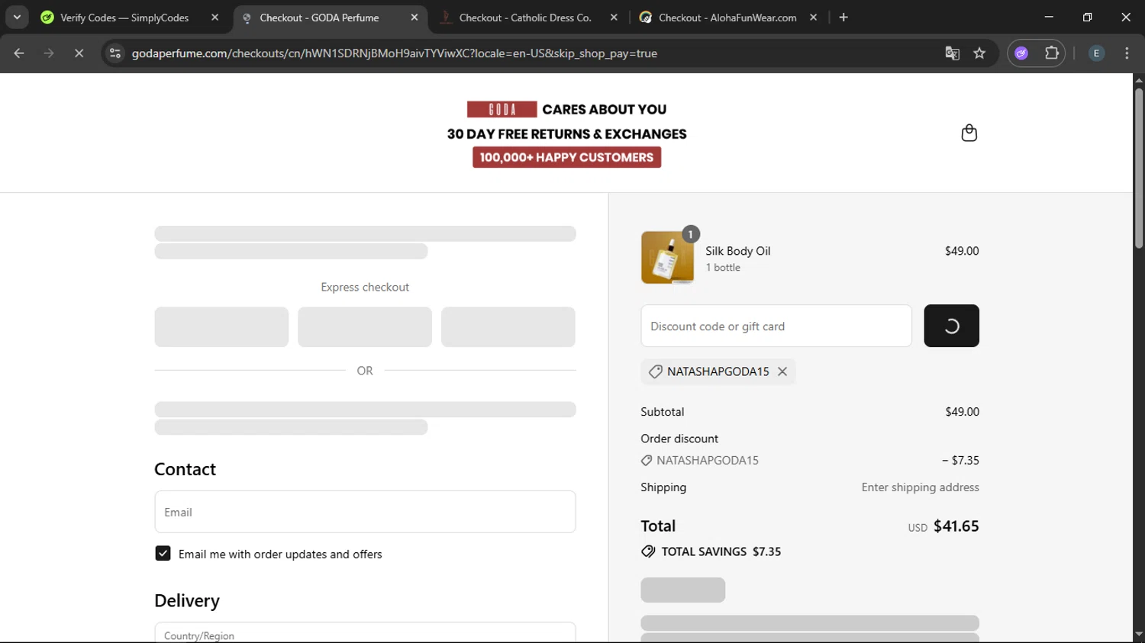Open the purple extension icon
Viewport: 1145px width, 643px height.
pos(1021,53)
